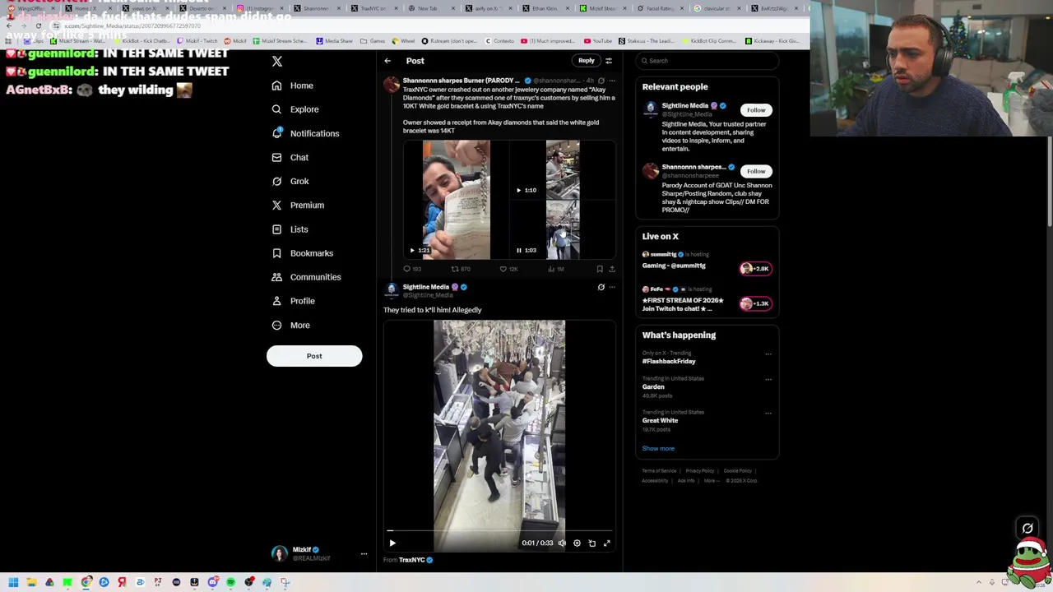1053x592 pixels.
Task: Click the white Post button
Action: click(314, 356)
